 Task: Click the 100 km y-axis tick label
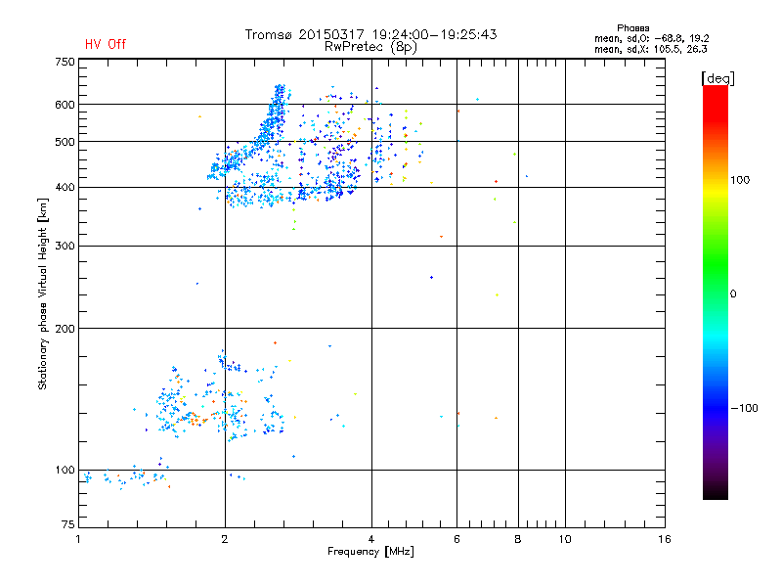(65, 471)
